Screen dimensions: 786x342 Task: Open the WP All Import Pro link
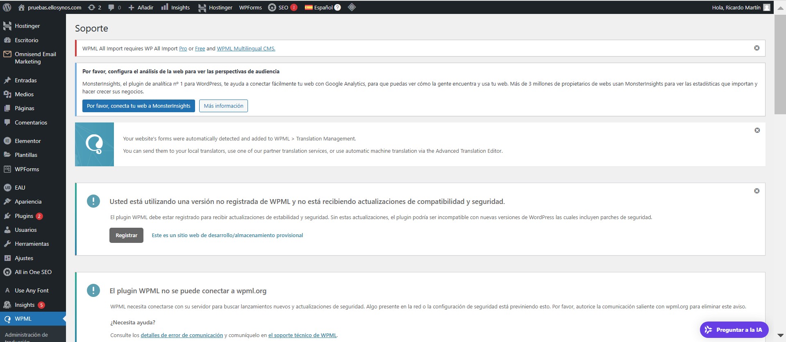183,48
